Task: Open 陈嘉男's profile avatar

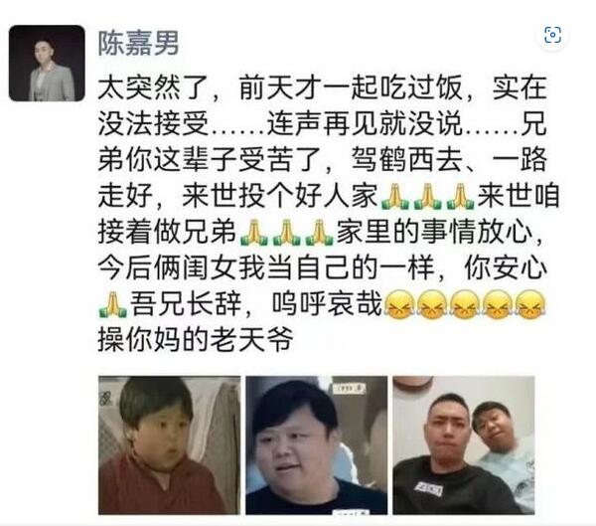Action: click(47, 64)
